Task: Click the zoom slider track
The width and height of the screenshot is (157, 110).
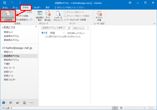Action: [x=135, y=108]
